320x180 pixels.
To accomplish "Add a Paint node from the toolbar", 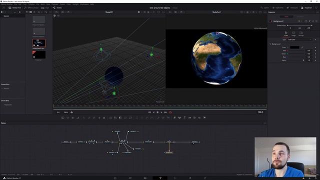I will [x=78, y=118].
